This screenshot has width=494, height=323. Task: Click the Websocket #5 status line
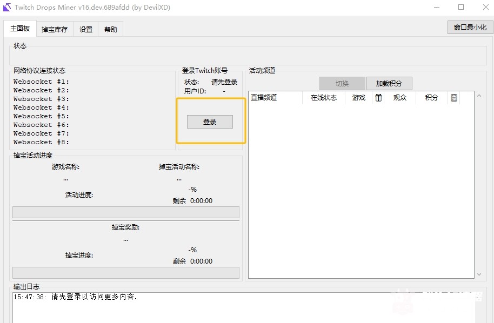[41, 116]
